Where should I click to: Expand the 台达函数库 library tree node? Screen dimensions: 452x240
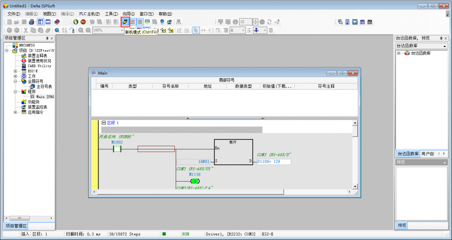(399, 53)
